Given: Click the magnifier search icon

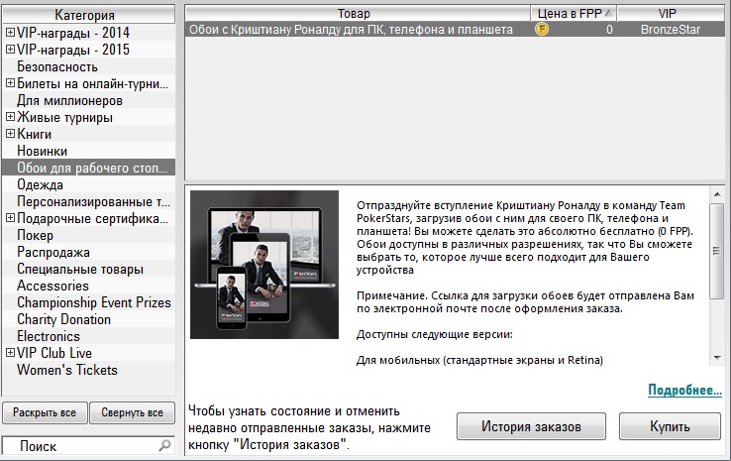Looking at the screenshot, I should coord(164,445).
